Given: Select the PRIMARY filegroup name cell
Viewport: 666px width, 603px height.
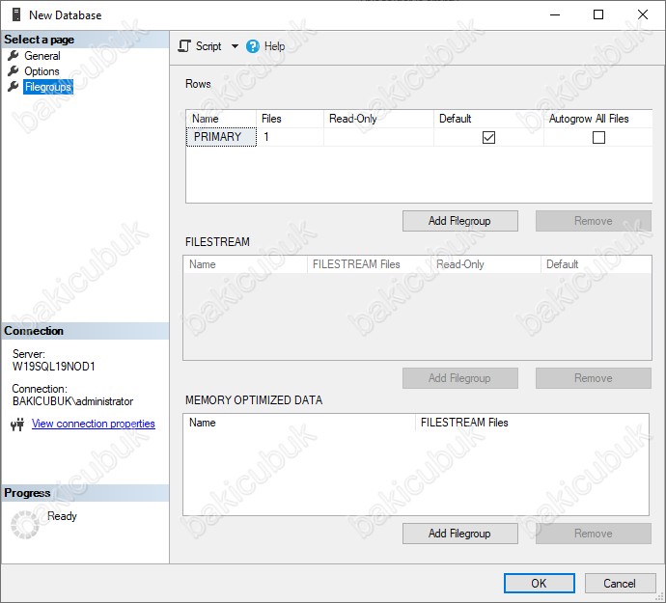Looking at the screenshot, I should point(221,137).
